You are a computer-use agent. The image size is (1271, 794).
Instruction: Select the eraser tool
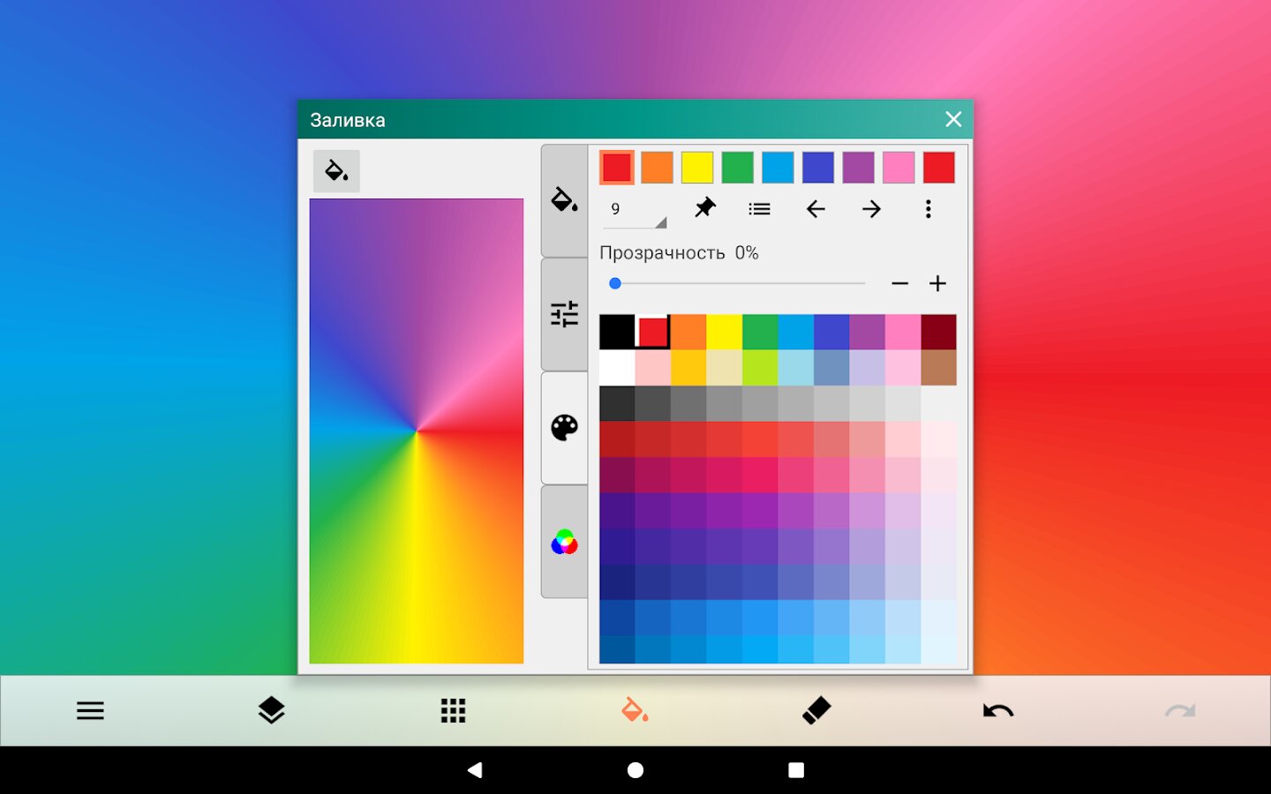point(816,711)
